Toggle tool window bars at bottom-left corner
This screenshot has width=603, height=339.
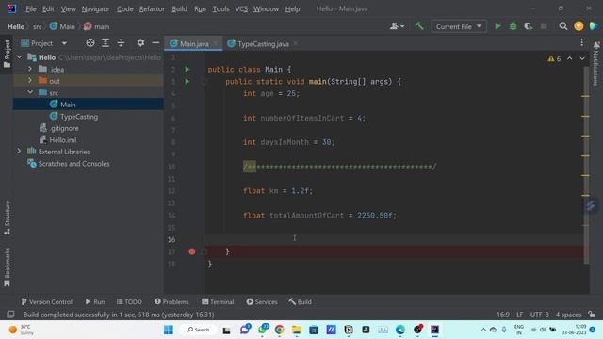pos(10,315)
